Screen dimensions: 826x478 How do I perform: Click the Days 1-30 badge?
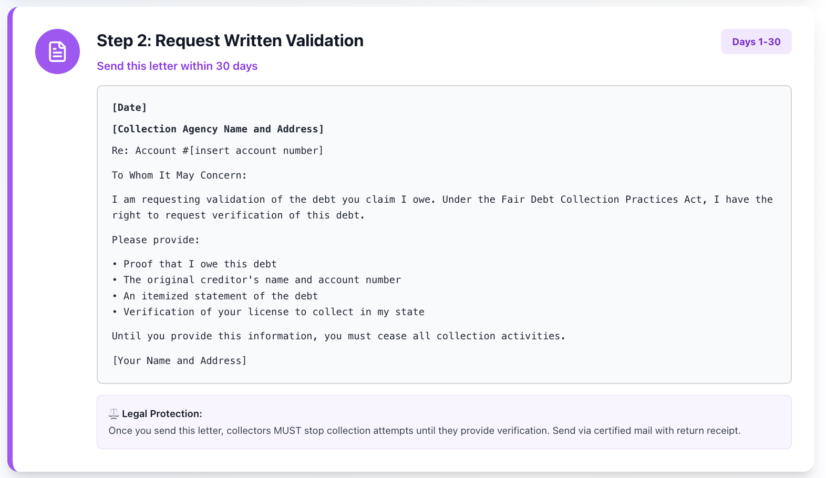pyautogui.click(x=756, y=41)
